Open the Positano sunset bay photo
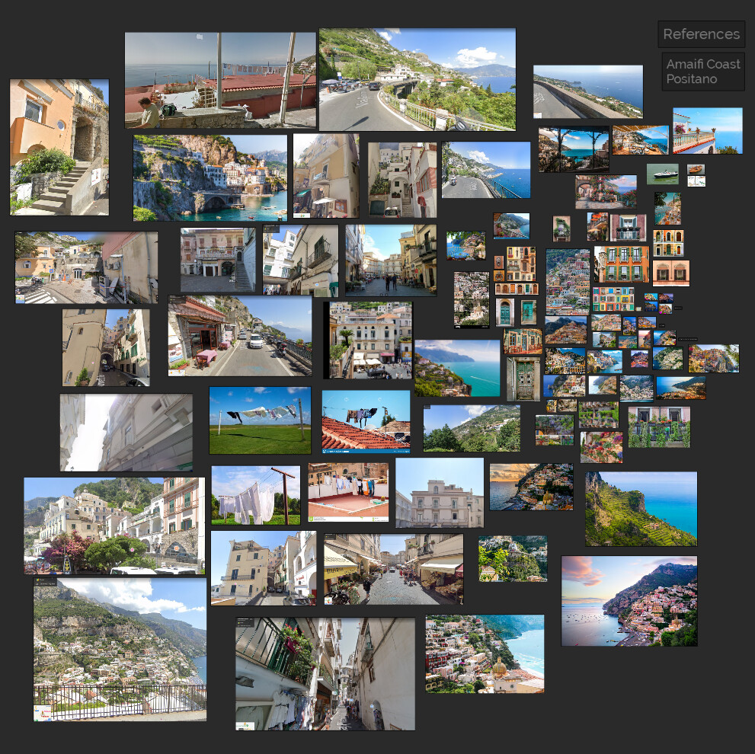This screenshot has height=754, width=755. [629, 602]
